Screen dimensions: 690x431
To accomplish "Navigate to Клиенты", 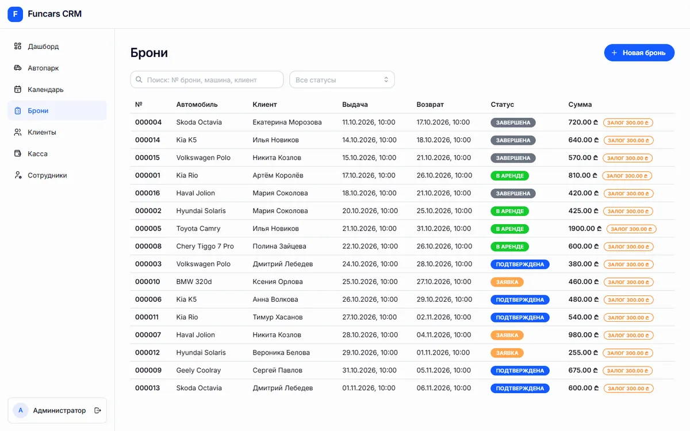I will 57,132.
